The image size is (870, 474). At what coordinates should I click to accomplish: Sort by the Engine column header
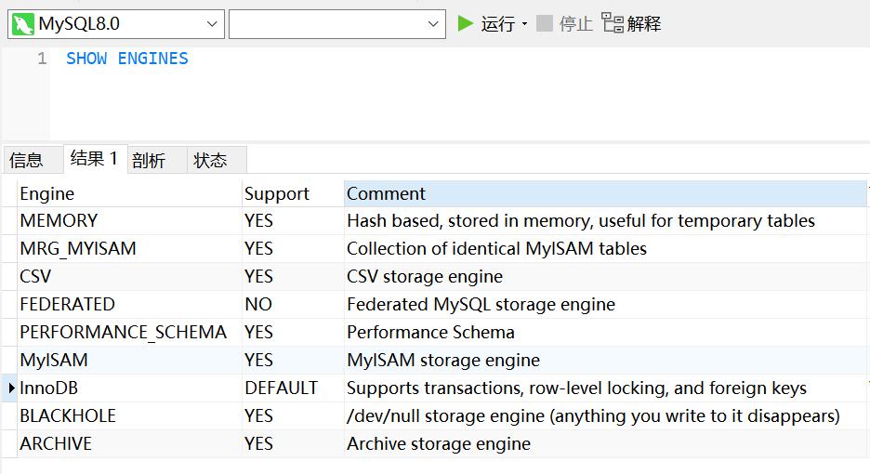click(x=129, y=193)
